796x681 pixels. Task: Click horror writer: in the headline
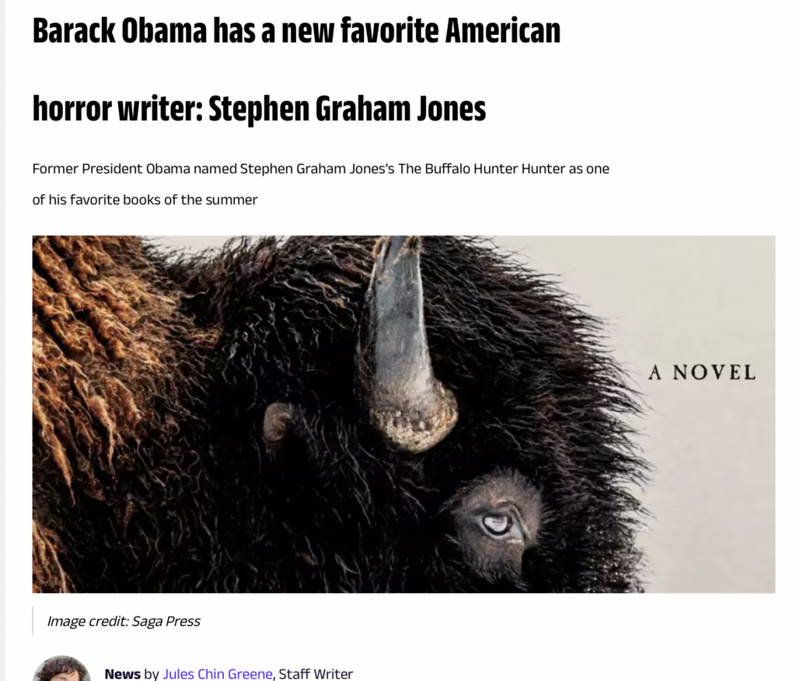[x=117, y=109]
